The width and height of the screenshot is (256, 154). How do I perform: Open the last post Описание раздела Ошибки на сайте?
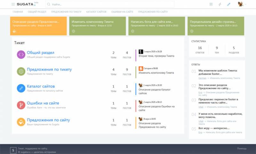[156, 108]
